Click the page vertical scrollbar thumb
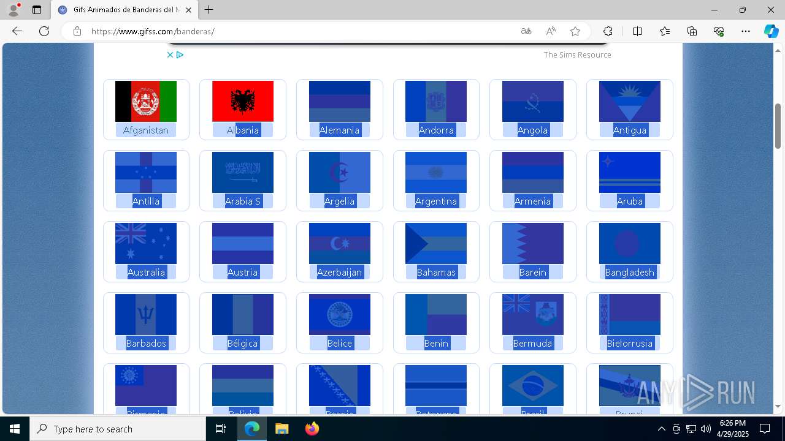 pyautogui.click(x=778, y=126)
